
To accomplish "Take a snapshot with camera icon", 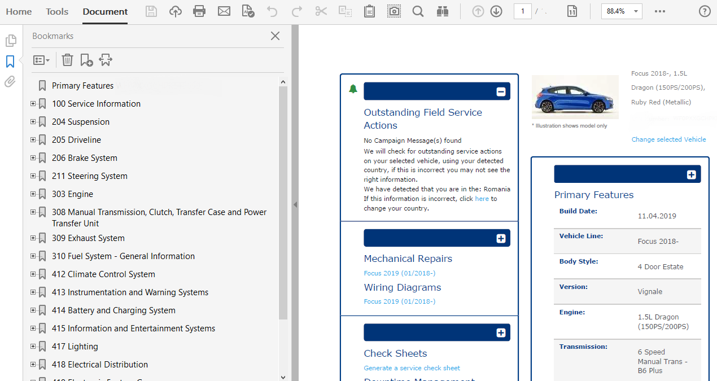I will coord(394,11).
